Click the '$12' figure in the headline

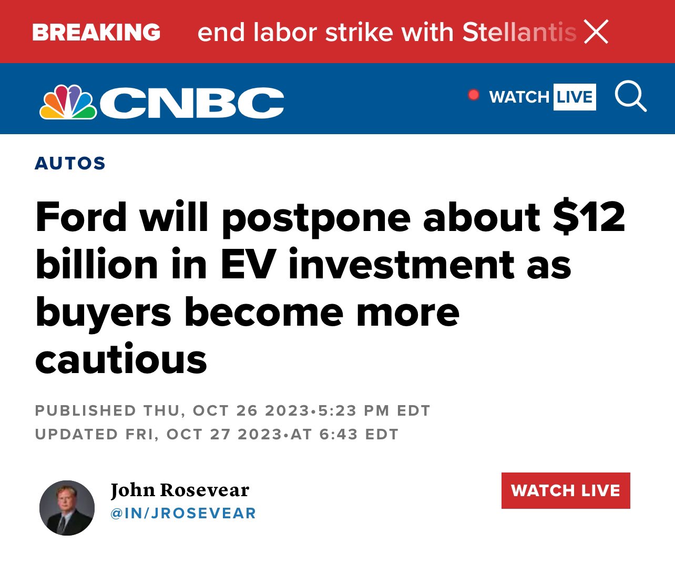(x=589, y=217)
